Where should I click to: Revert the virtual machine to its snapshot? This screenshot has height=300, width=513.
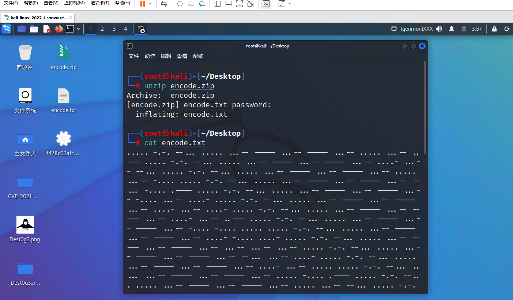(191, 4)
